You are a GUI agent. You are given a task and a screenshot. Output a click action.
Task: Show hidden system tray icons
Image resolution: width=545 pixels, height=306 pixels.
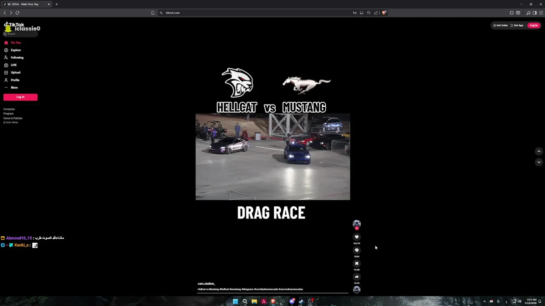click(x=484, y=301)
